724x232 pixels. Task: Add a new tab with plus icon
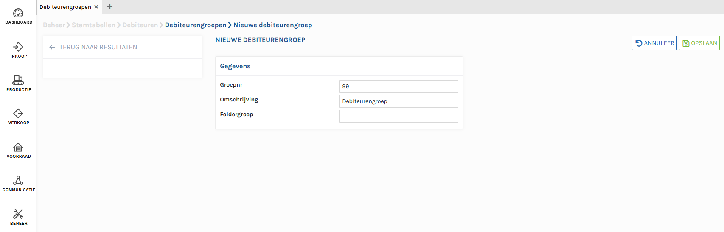(x=110, y=7)
